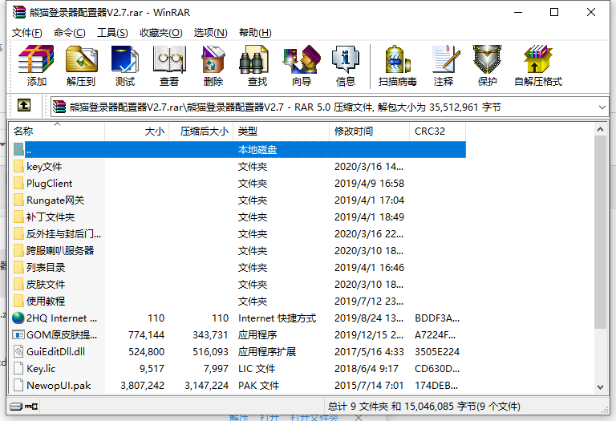Click the Key.lic file icon
Screen dimensions: 616x421
(18, 368)
